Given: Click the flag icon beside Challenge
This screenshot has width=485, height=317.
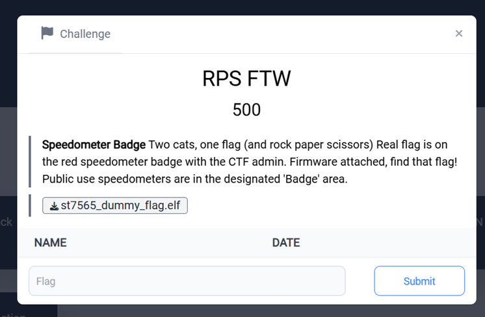Looking at the screenshot, I should click(47, 33).
